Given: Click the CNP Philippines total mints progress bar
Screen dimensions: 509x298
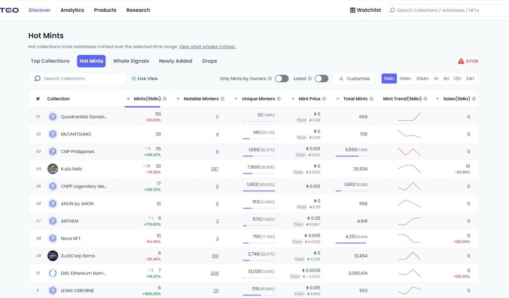Looking at the screenshot, I should point(352,156).
